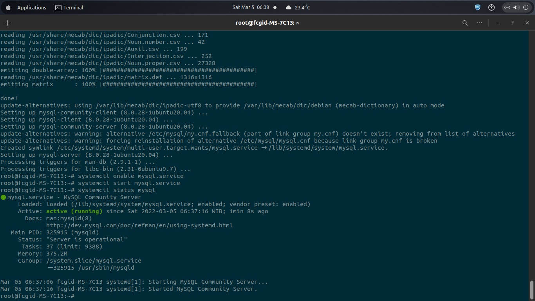This screenshot has height=301, width=535.
Task: Click the Terminal item in the top panel
Action: [x=69, y=7]
